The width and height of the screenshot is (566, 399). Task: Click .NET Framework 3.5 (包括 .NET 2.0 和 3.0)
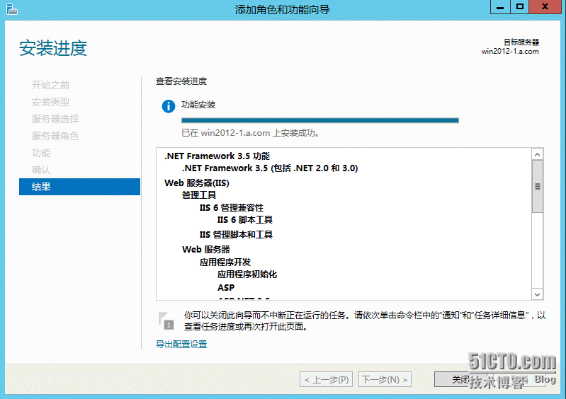point(270,168)
